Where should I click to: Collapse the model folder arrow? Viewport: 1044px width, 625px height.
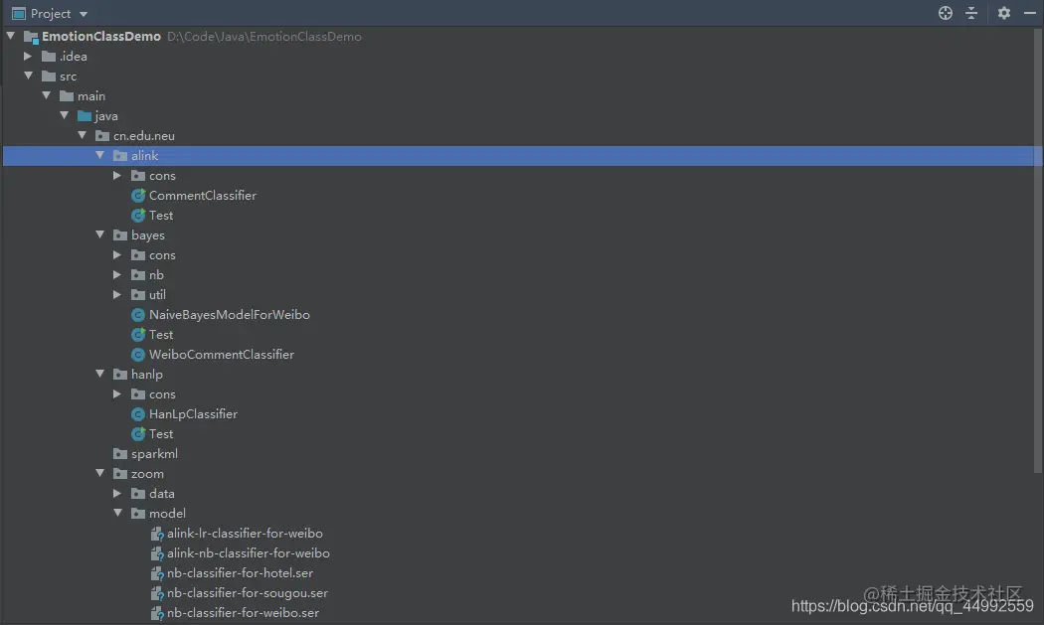point(118,513)
